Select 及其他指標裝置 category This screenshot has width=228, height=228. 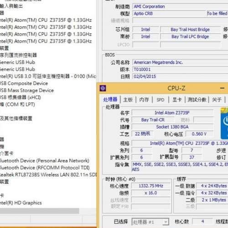pyautogui.click(x=16, y=118)
